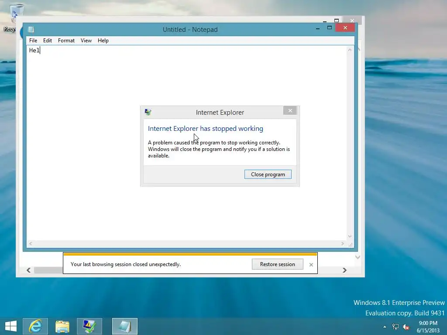
Task: Click the Restore session button
Action: tap(277, 264)
